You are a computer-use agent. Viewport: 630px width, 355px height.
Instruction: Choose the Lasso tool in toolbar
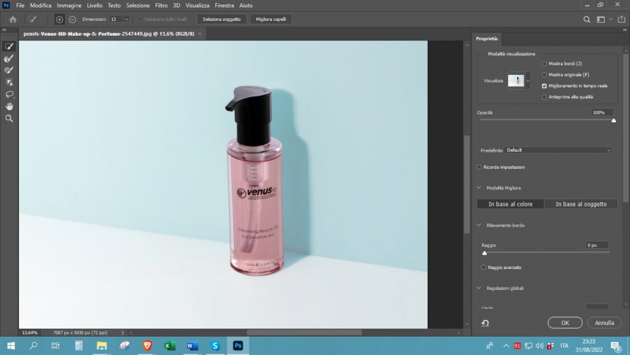pos(9,94)
